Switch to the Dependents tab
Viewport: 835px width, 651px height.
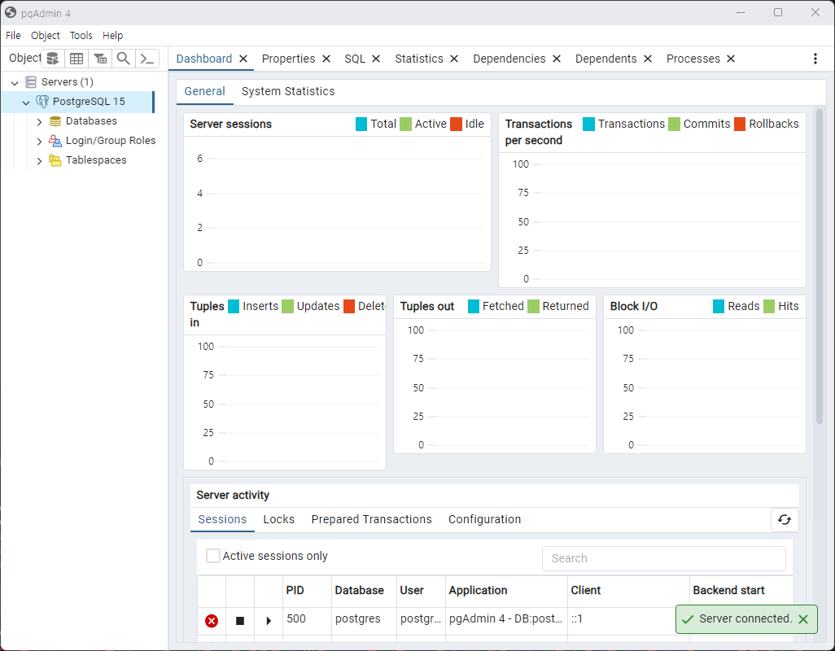tap(606, 59)
